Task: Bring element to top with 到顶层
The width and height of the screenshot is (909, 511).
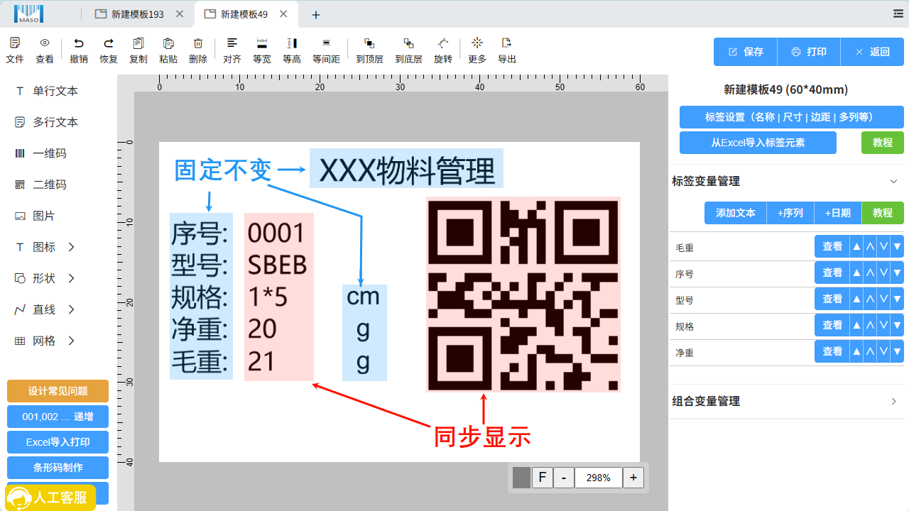Action: click(369, 43)
